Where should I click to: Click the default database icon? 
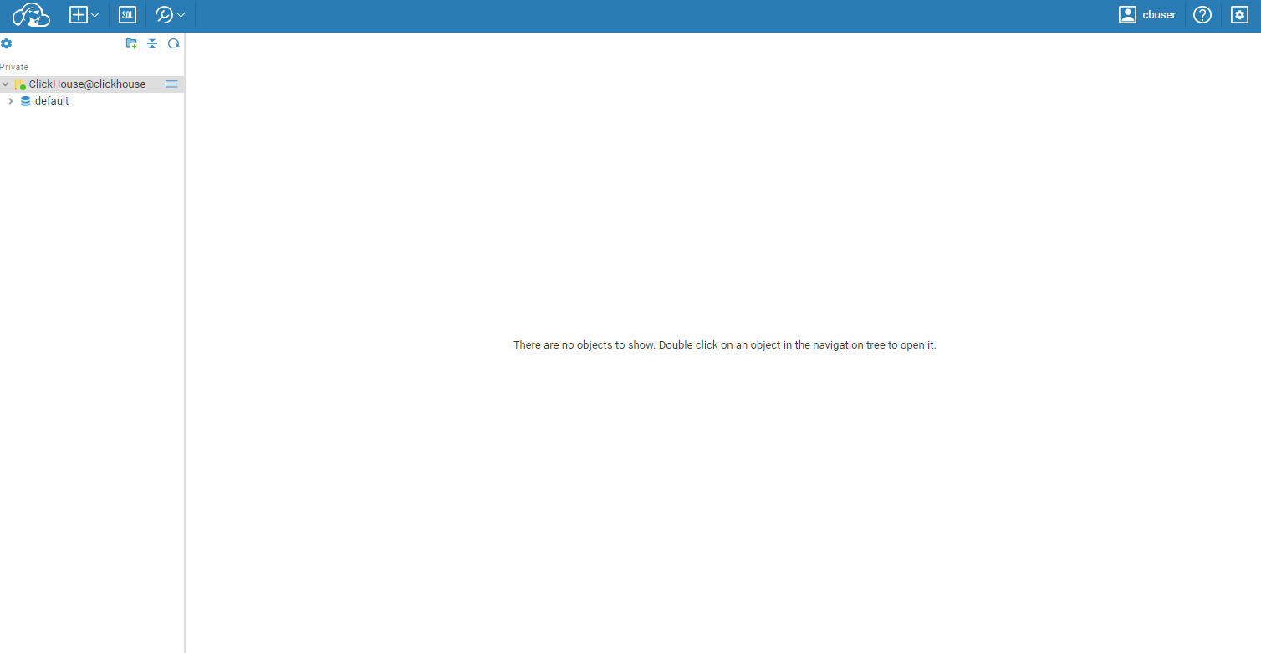pyautogui.click(x=25, y=101)
